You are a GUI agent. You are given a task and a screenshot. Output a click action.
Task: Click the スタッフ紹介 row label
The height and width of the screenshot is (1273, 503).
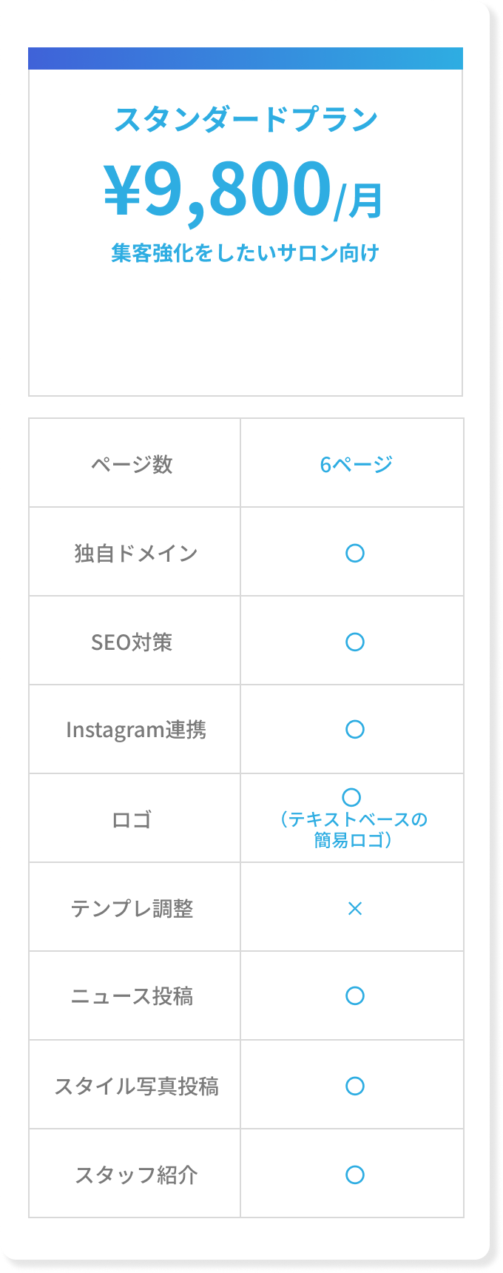(x=136, y=1175)
